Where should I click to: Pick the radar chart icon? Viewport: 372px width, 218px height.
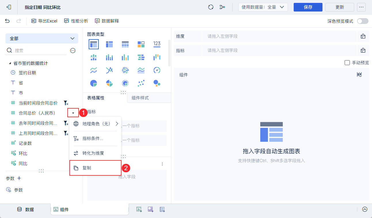125,70
